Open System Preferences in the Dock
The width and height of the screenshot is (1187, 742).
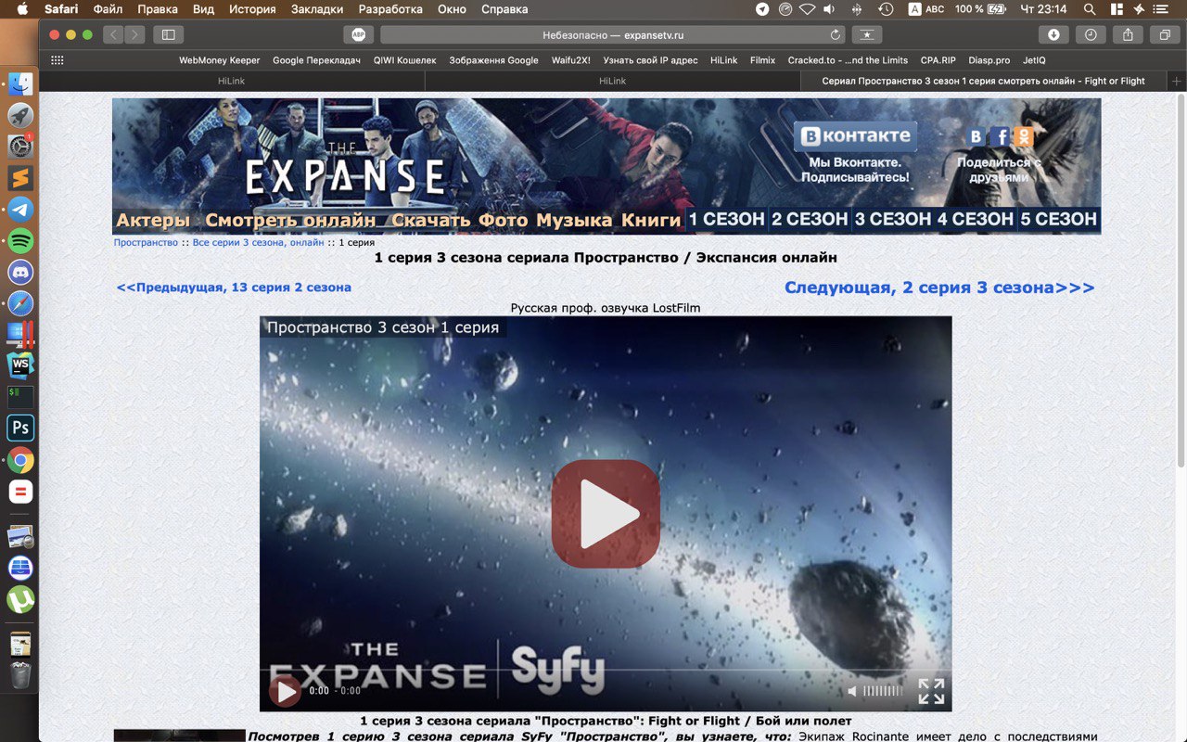pos(20,147)
